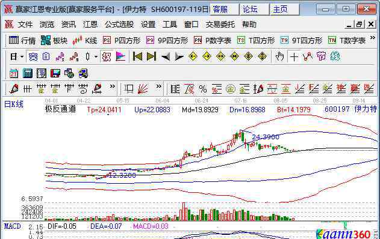The width and height of the screenshot is (380, 239).
Task: Click the purple 节 character icon
Action: click(x=322, y=56)
